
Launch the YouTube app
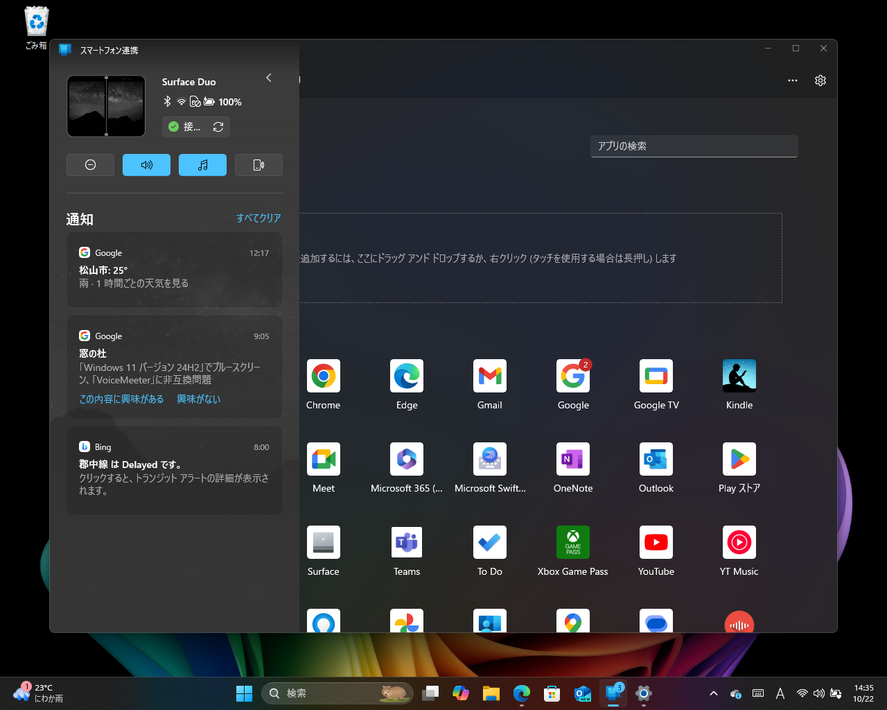[x=656, y=543]
